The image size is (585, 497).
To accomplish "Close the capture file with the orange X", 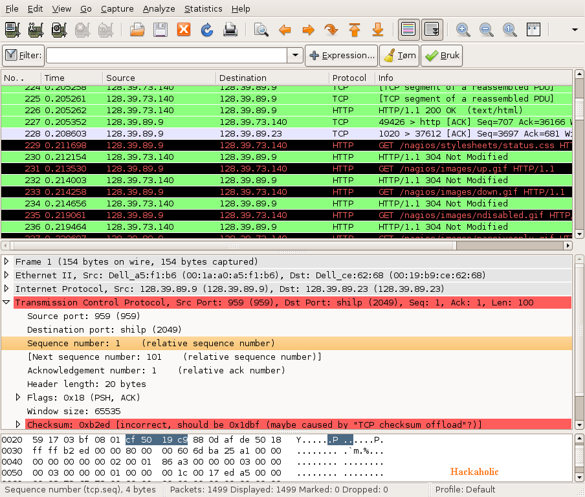I will [x=184, y=30].
